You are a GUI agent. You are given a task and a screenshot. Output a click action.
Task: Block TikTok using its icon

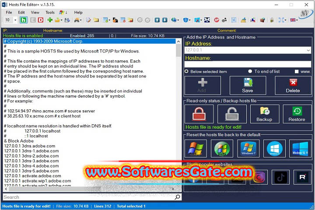(280, 177)
